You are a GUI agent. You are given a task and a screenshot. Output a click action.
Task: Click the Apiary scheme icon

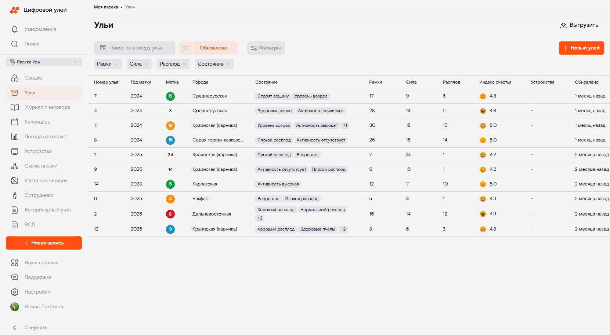point(15,166)
